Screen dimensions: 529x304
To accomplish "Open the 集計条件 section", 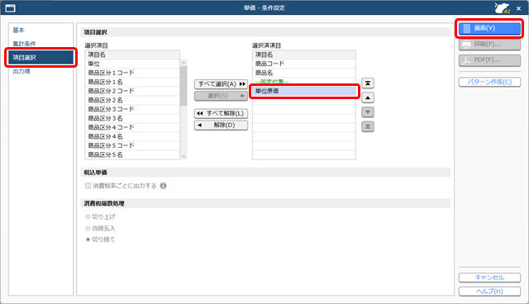I will tap(24, 44).
